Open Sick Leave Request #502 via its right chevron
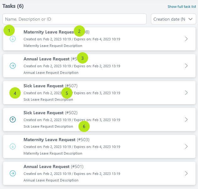This screenshot has height=189, width=198. [x=186, y=120]
